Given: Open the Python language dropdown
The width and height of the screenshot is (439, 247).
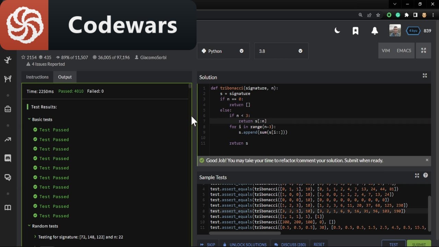Looking at the screenshot, I should pos(224,51).
